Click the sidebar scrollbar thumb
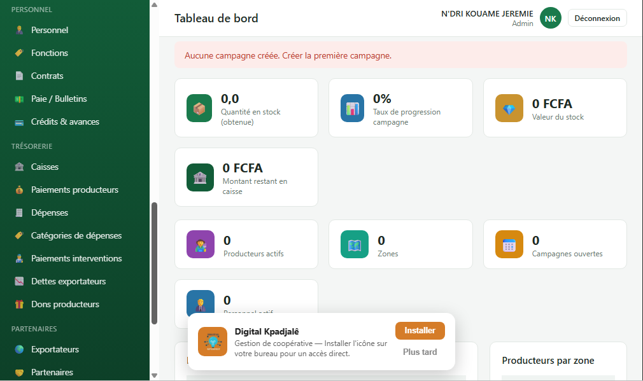 pyautogui.click(x=154, y=263)
